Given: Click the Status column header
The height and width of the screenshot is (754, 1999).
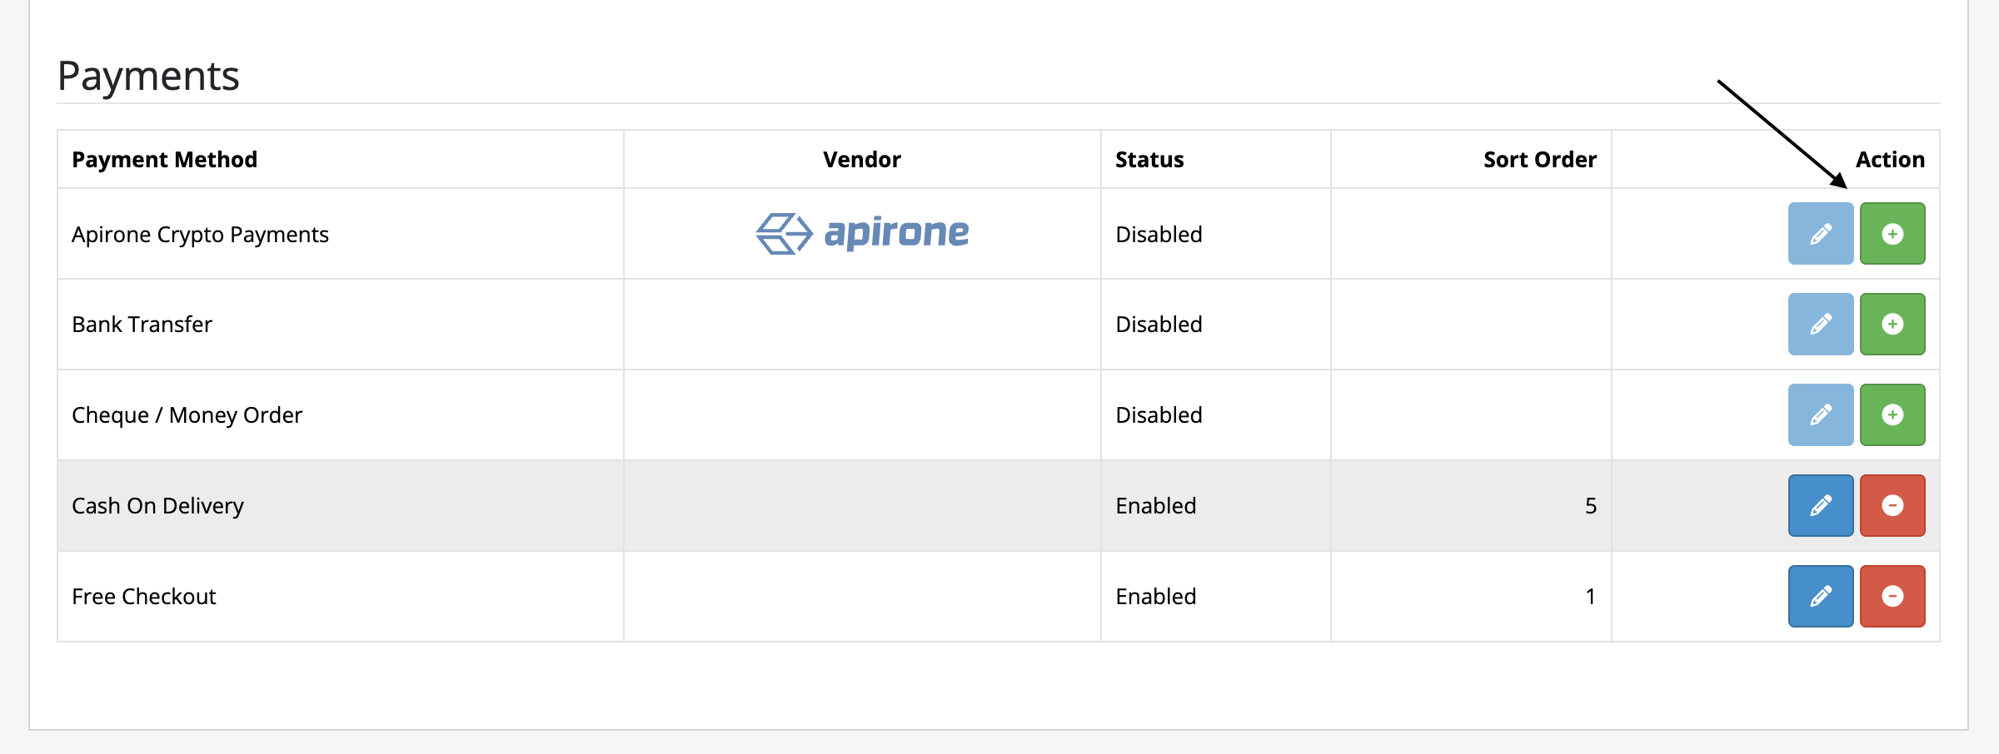Looking at the screenshot, I should 1149,159.
